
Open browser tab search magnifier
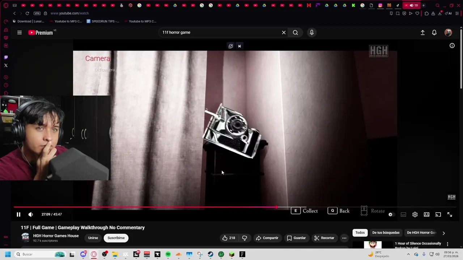[x=437, y=5]
